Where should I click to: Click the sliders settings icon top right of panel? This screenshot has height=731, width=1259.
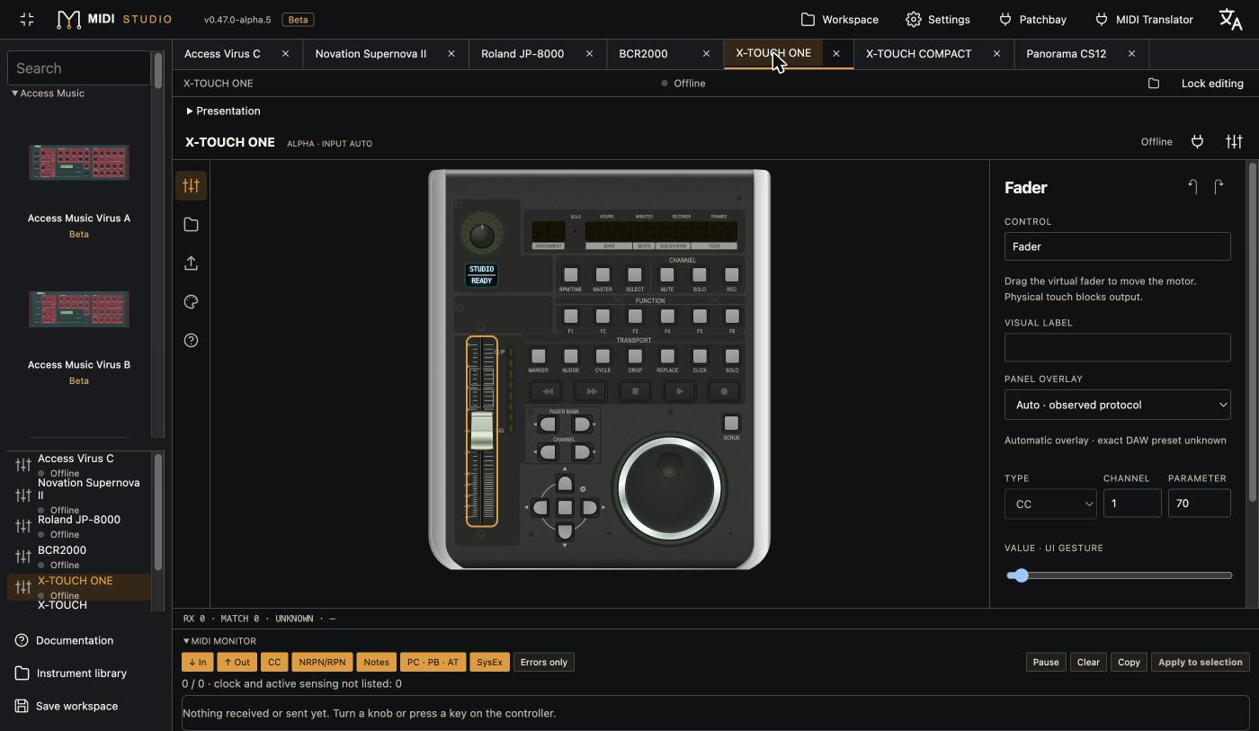[1234, 141]
